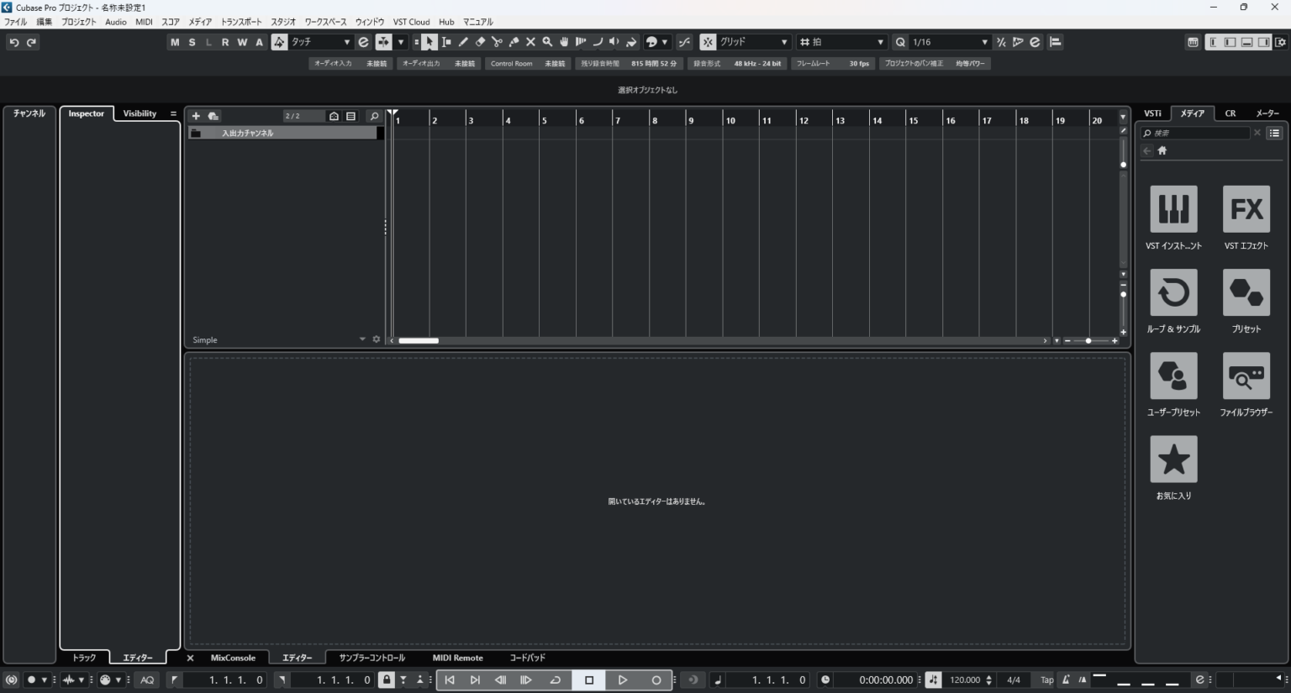Image resolution: width=1291 pixels, height=693 pixels.
Task: Select the Glue tool
Action: pyautogui.click(x=513, y=42)
